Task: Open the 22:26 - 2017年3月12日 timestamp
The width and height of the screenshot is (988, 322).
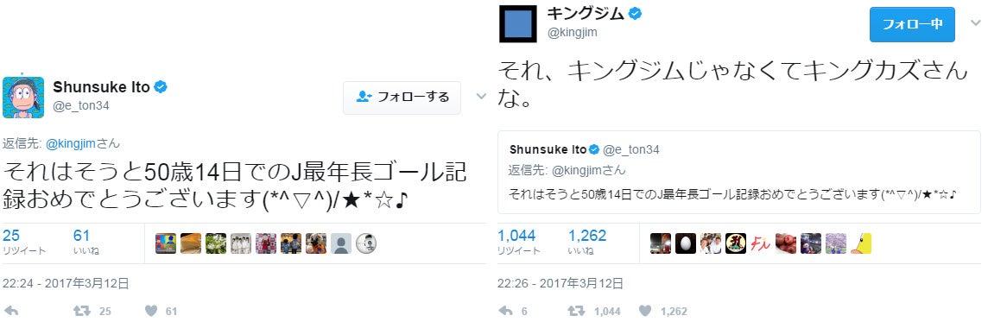Action: pos(560,283)
